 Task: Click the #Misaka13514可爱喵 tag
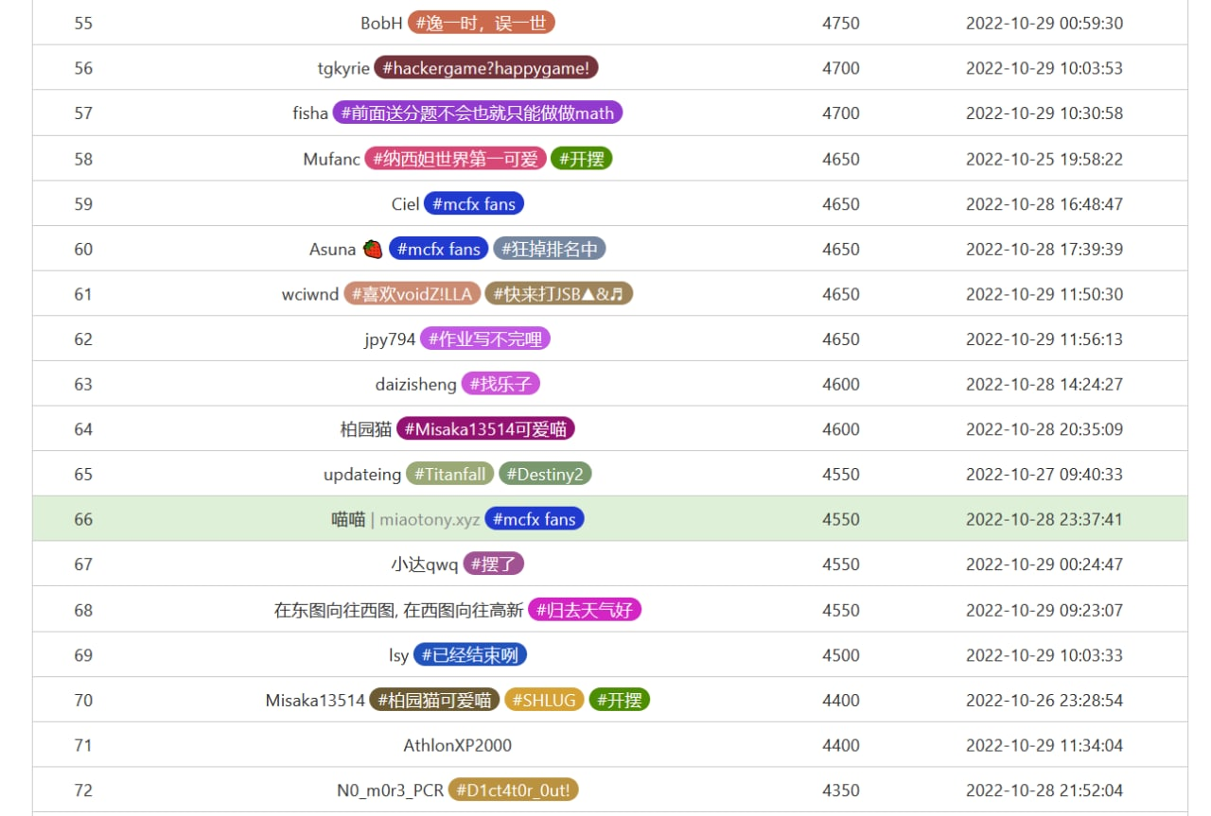[485, 429]
